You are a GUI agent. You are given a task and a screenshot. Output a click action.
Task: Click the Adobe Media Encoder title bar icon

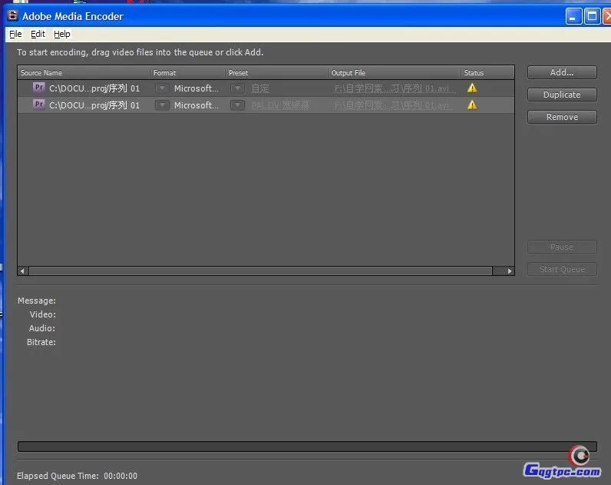tap(12, 15)
